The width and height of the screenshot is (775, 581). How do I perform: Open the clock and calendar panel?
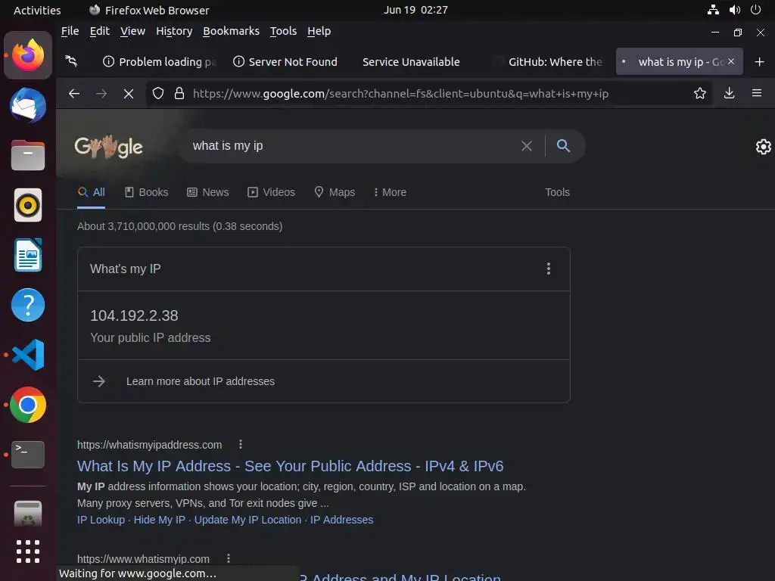click(x=416, y=10)
